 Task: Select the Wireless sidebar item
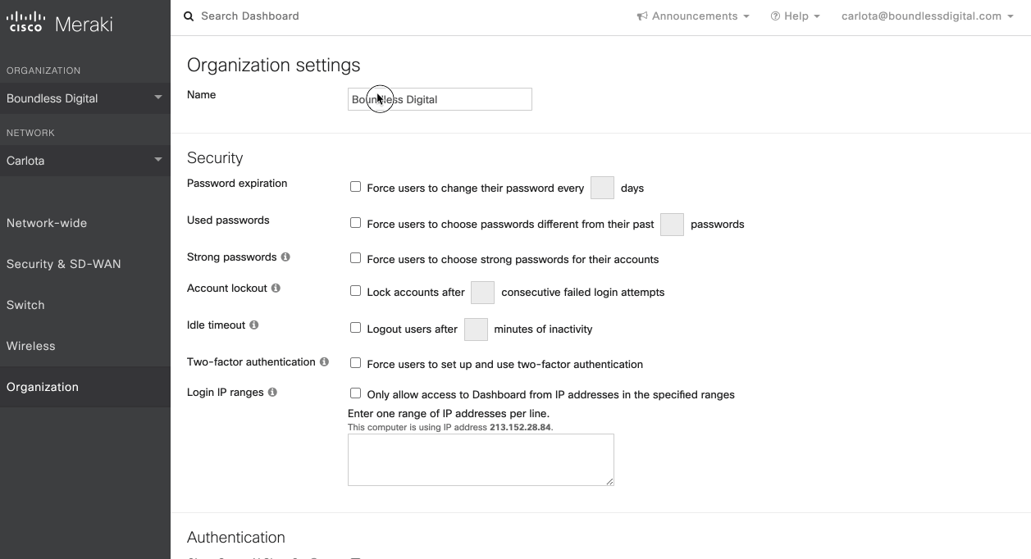point(85,346)
